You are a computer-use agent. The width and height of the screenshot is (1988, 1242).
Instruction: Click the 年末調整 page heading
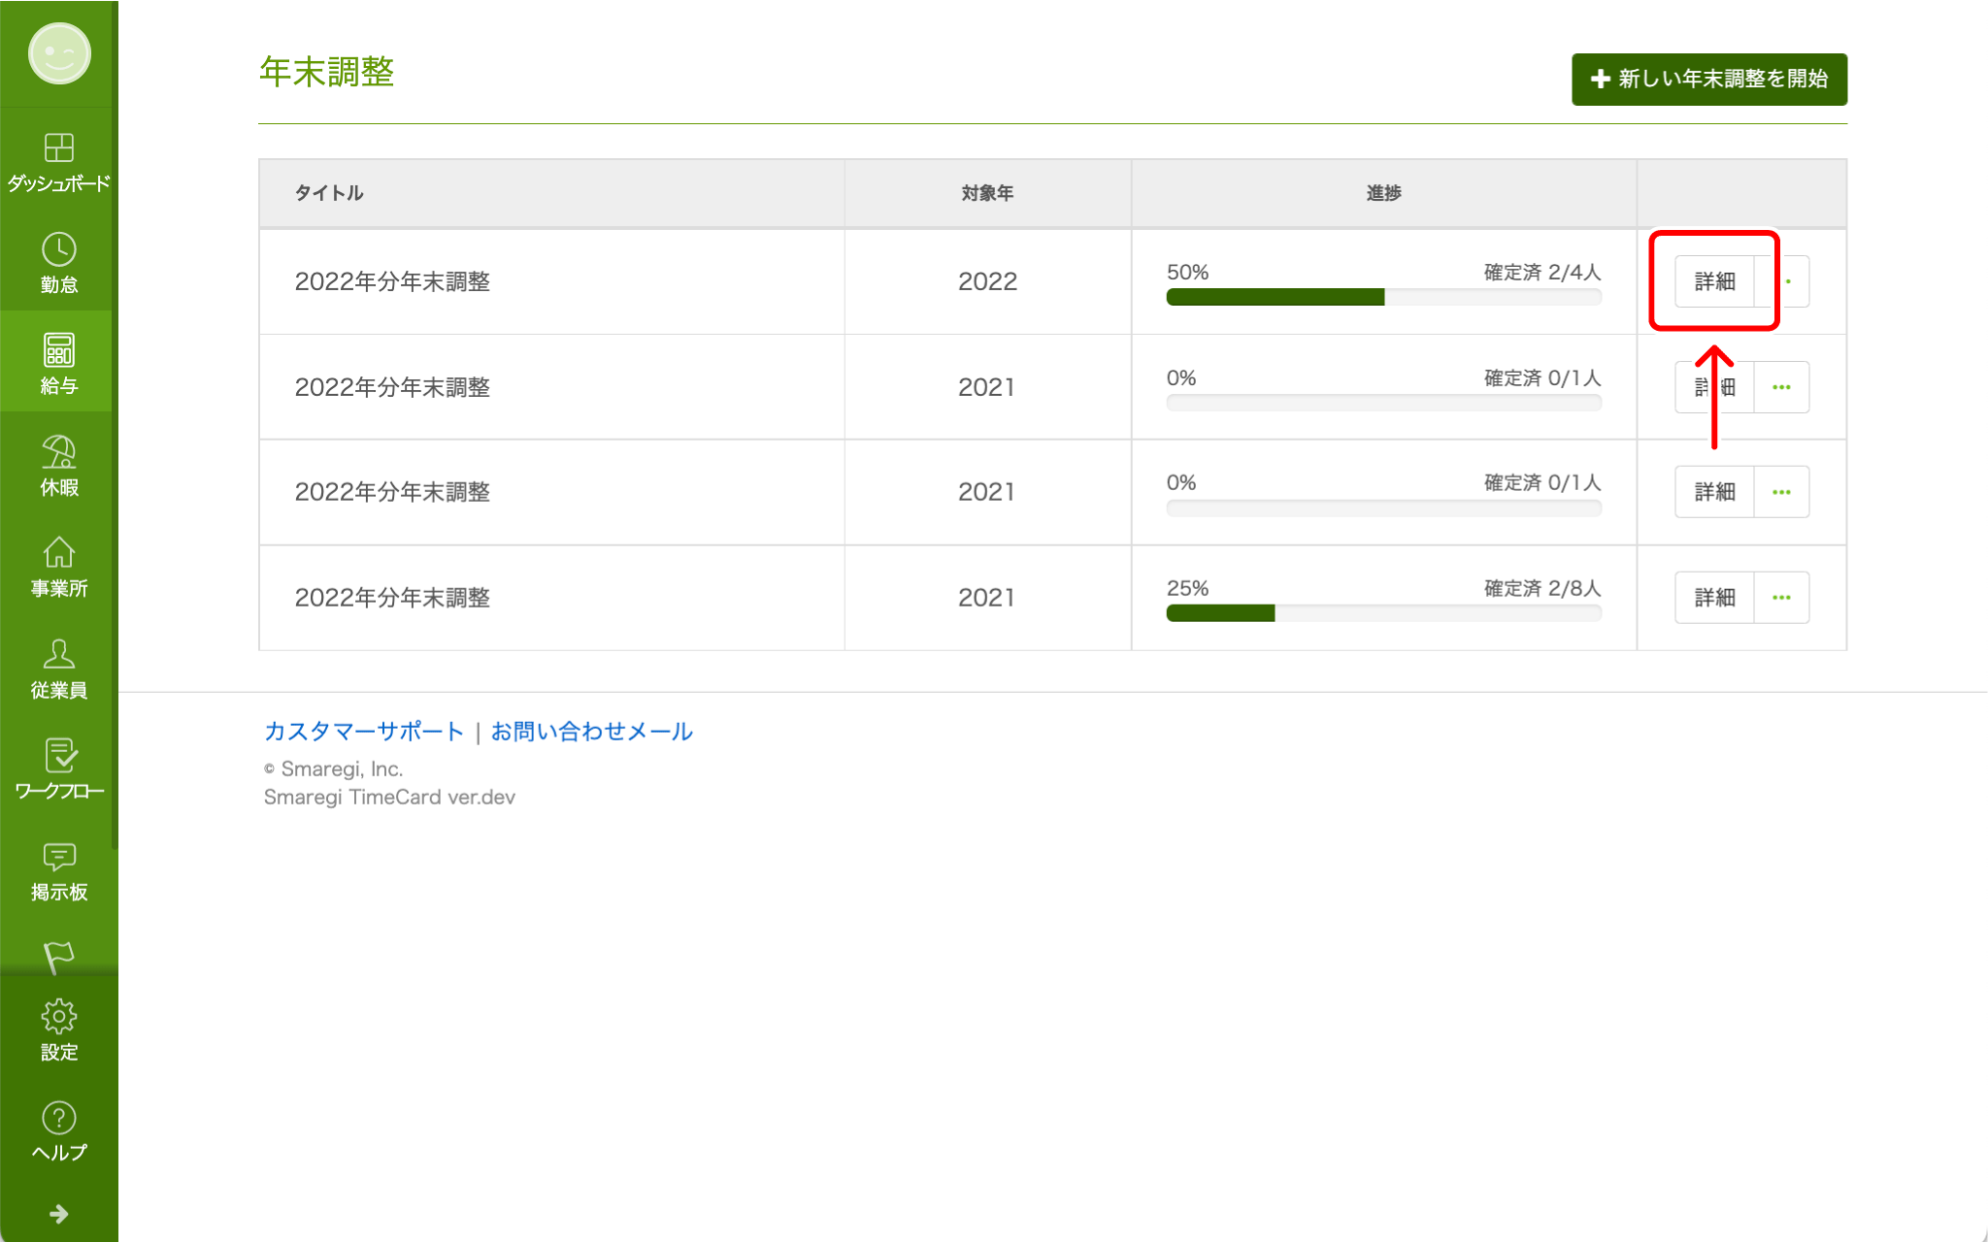coord(327,72)
